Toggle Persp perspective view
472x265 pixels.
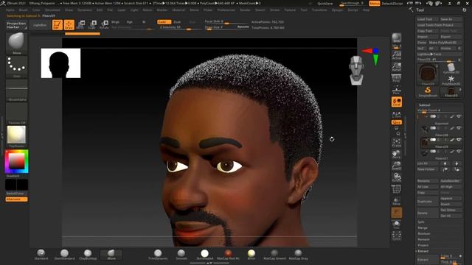397,79
